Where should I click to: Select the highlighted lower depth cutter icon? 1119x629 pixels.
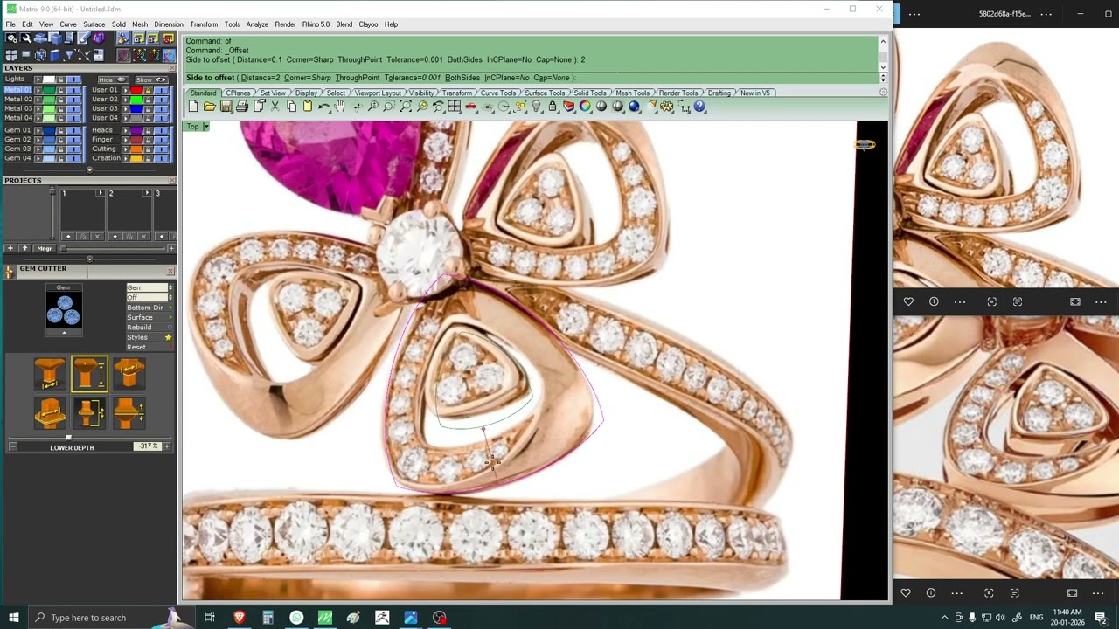pyautogui.click(x=89, y=374)
